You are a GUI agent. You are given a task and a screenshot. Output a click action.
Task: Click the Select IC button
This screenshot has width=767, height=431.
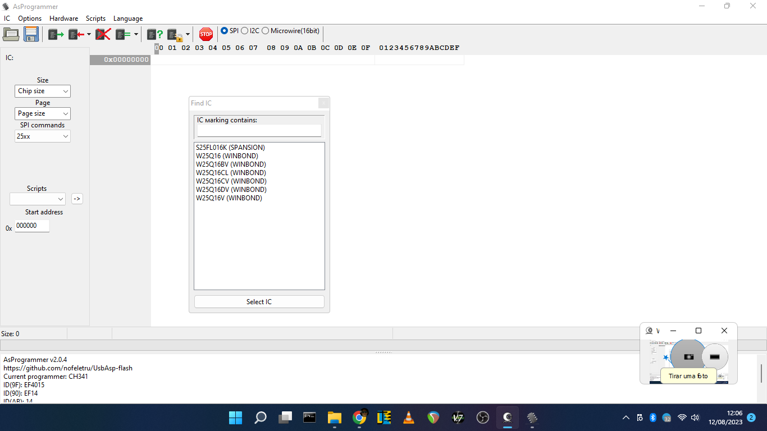[x=259, y=302]
